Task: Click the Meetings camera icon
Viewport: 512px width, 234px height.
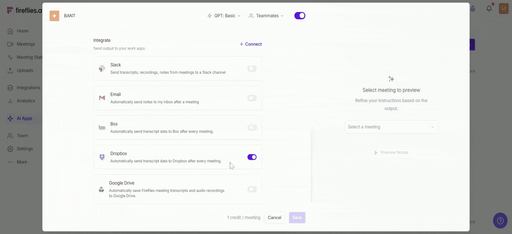Action: 10,44
